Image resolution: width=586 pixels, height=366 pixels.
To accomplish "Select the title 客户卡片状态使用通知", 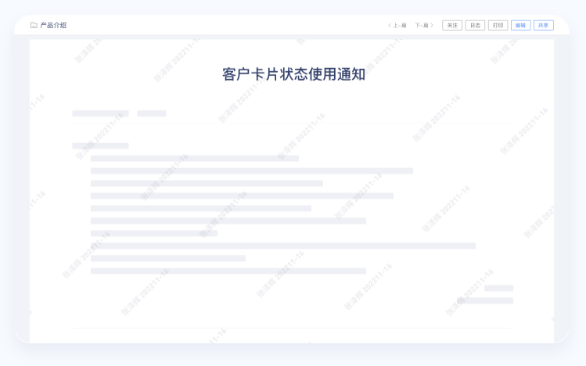I will pos(293,74).
